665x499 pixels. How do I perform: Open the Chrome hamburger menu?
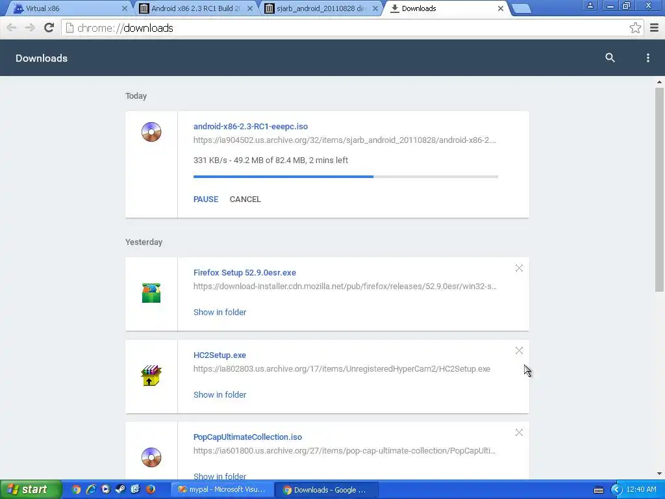click(x=654, y=28)
